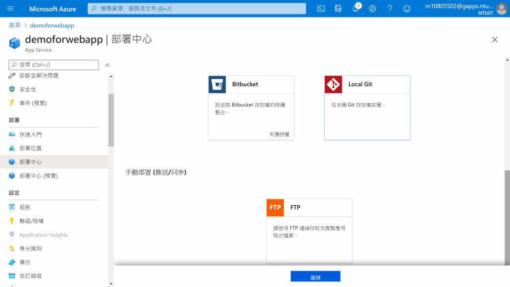
Task: Click the Bitbucket logo icon
Action: click(217, 85)
